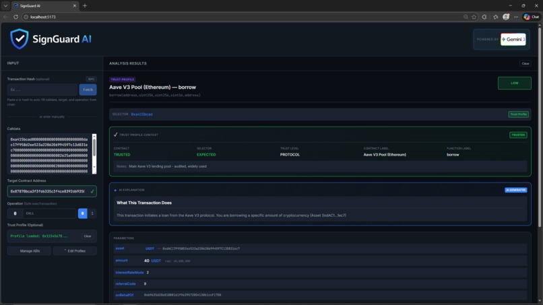Click the TRUSTED badge in the trust context card
The image size is (543, 305).
click(x=518, y=135)
